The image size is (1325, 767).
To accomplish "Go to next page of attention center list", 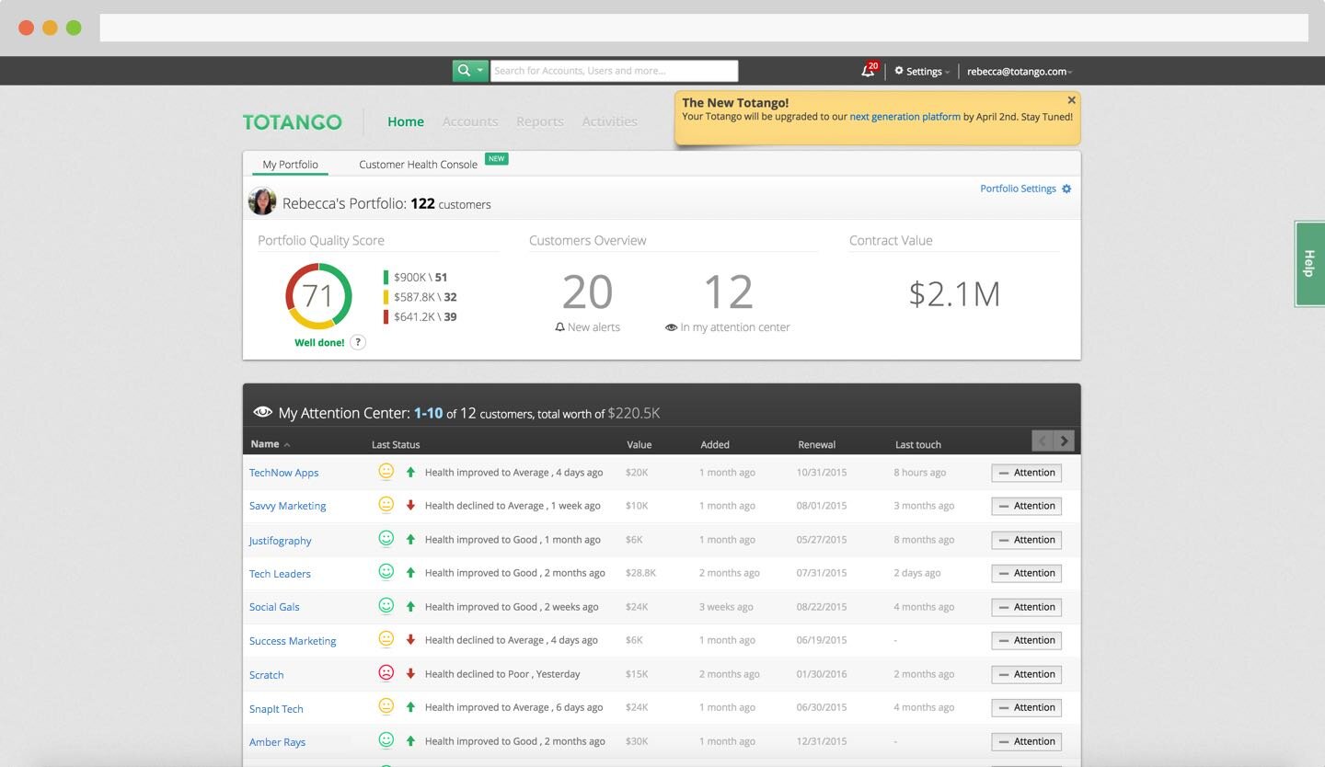I will pyautogui.click(x=1064, y=441).
